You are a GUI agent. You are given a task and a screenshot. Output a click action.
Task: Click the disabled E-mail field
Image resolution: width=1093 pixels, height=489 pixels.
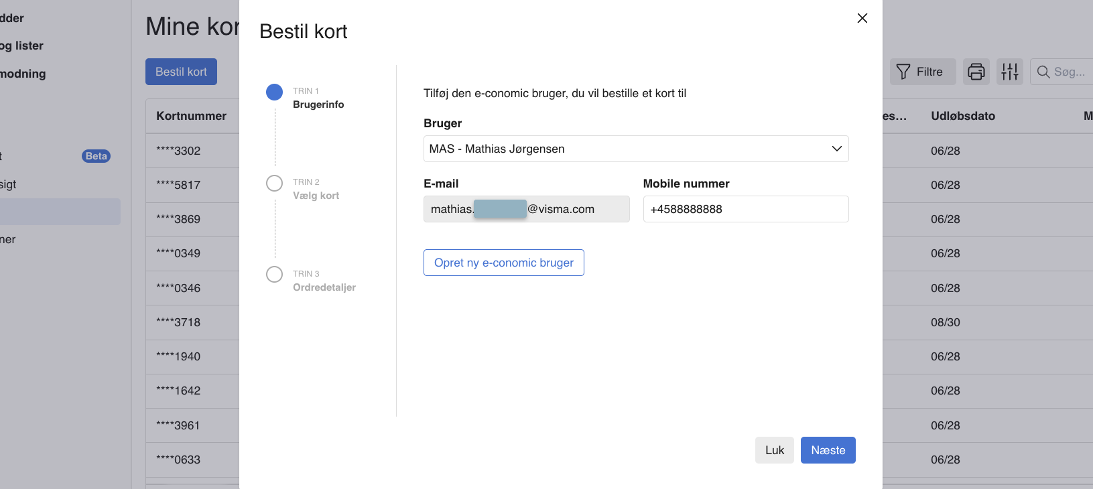click(526, 209)
